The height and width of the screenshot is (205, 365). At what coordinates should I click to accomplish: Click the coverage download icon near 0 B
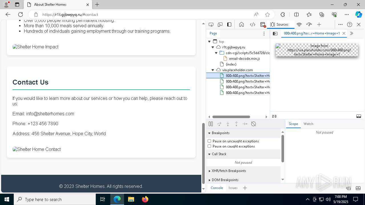pyautogui.click(x=359, y=116)
